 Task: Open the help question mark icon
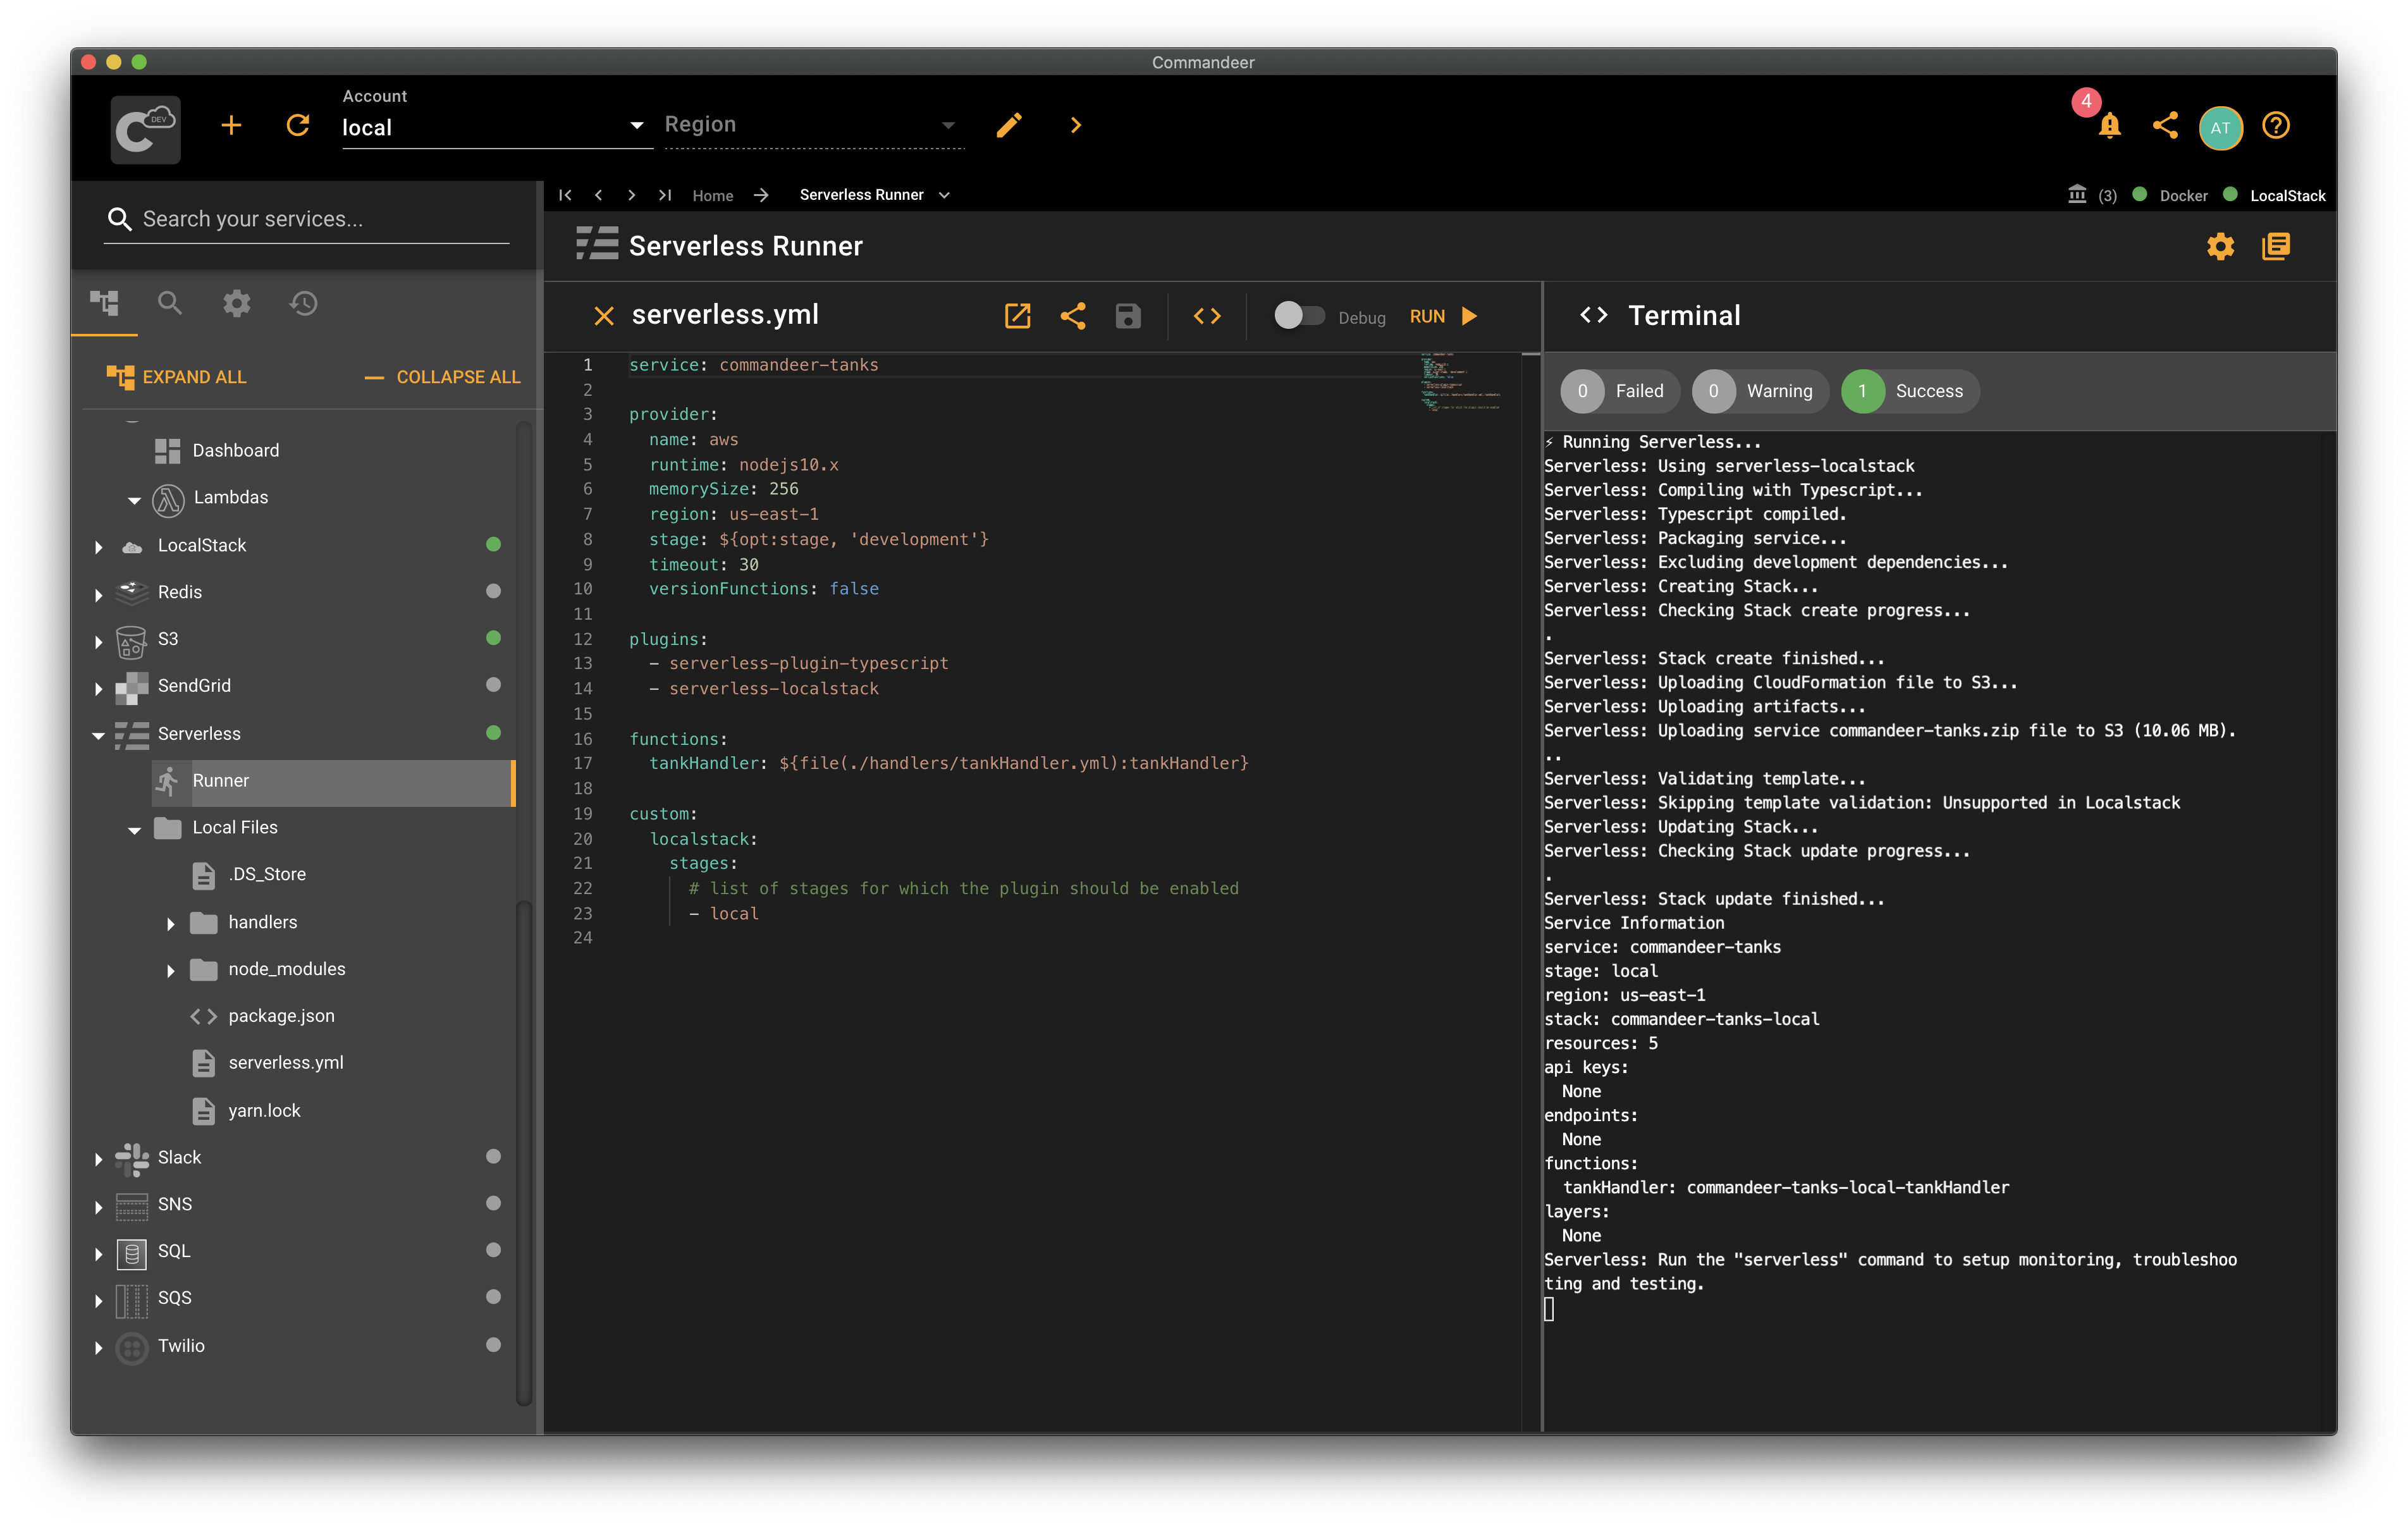(x=2276, y=126)
